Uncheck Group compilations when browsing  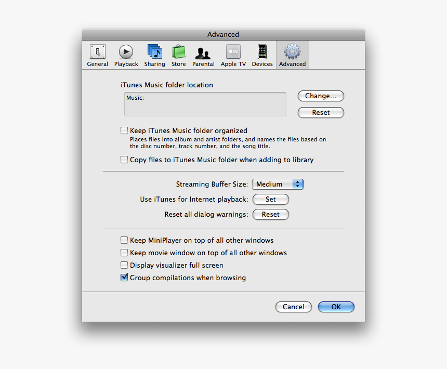(x=124, y=277)
